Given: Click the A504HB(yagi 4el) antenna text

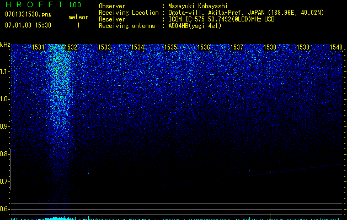Looking at the screenshot, I should tap(195, 26).
